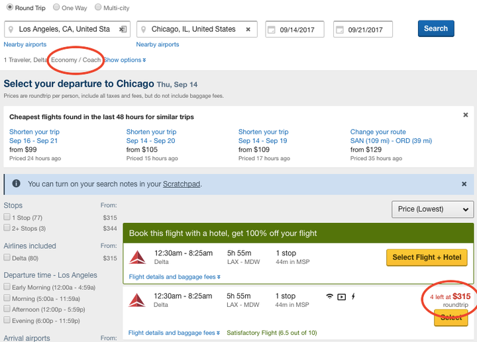477x342 pixels.
Task: Click the power outlet amenity icon
Action: 353,296
